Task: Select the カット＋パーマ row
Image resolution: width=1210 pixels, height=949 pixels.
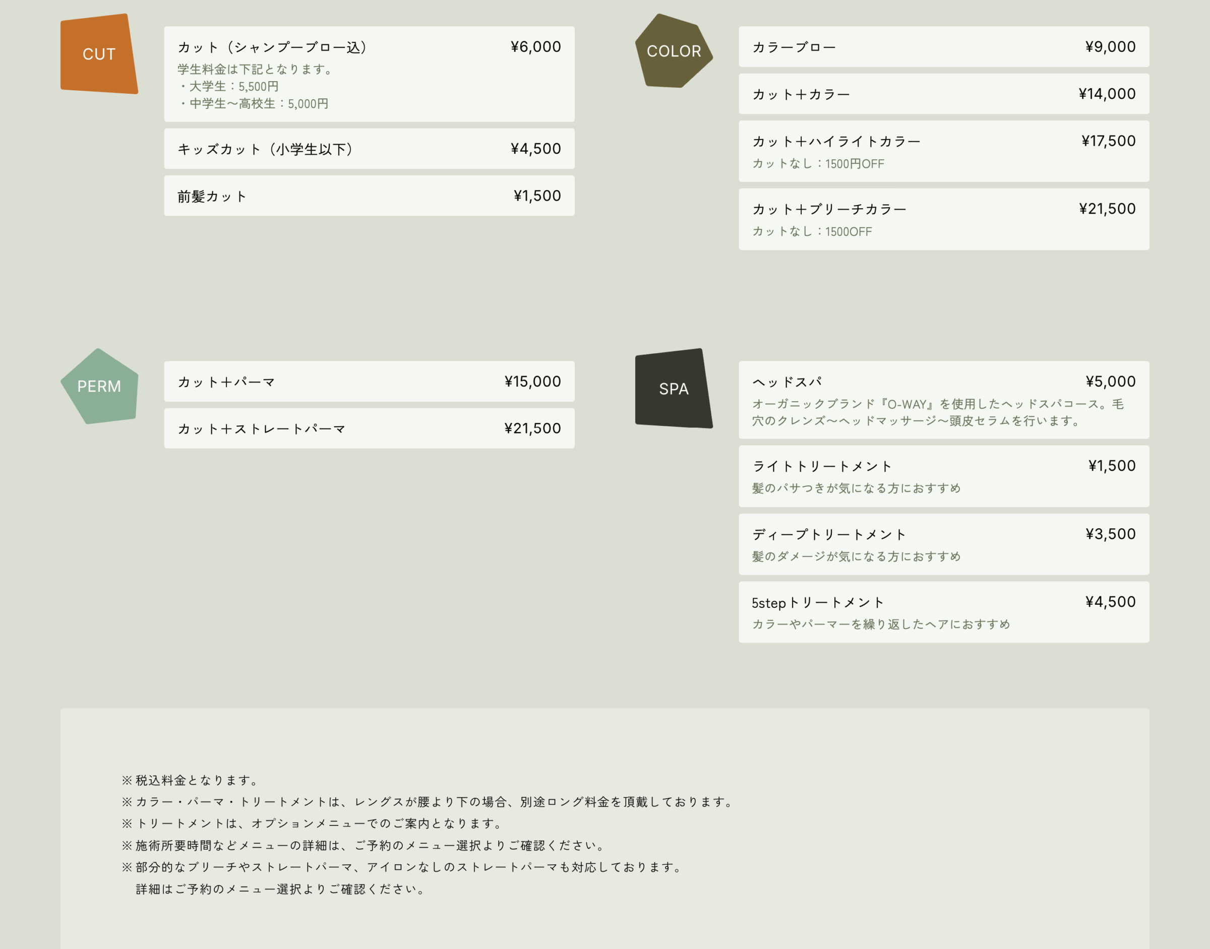Action: (x=369, y=381)
